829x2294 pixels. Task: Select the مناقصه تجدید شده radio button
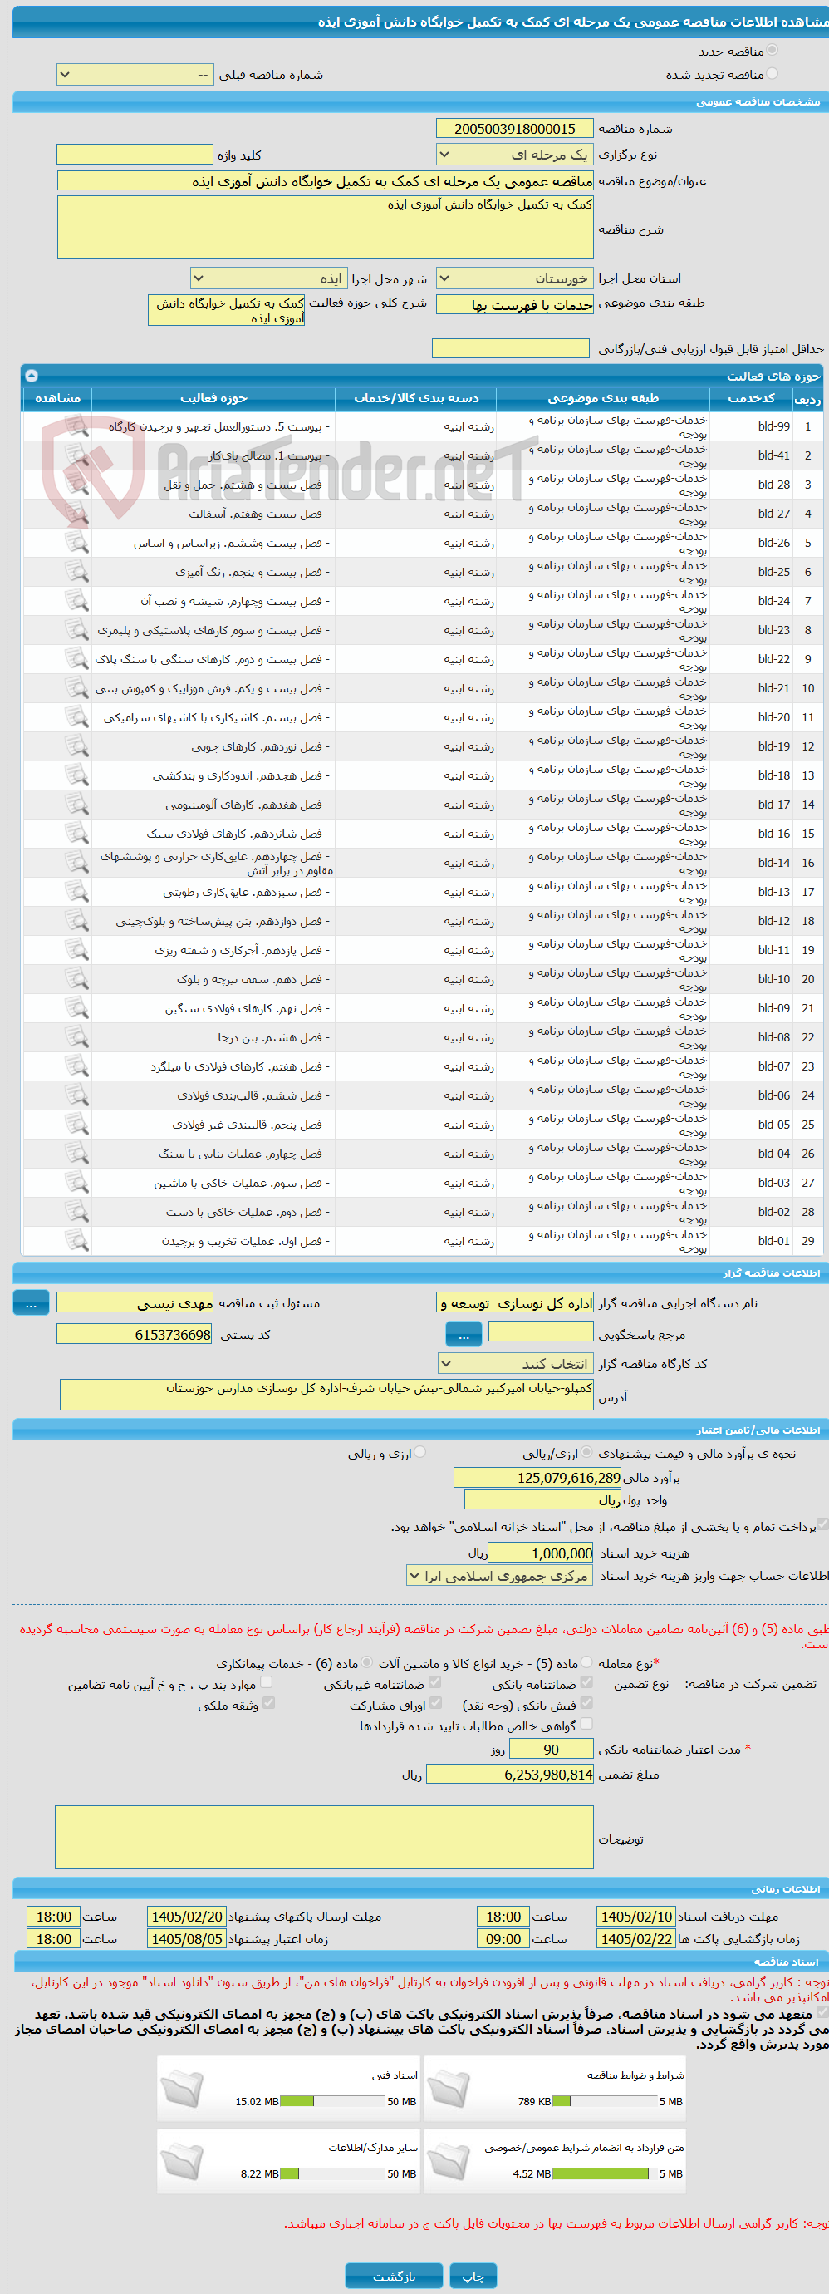pyautogui.click(x=772, y=73)
